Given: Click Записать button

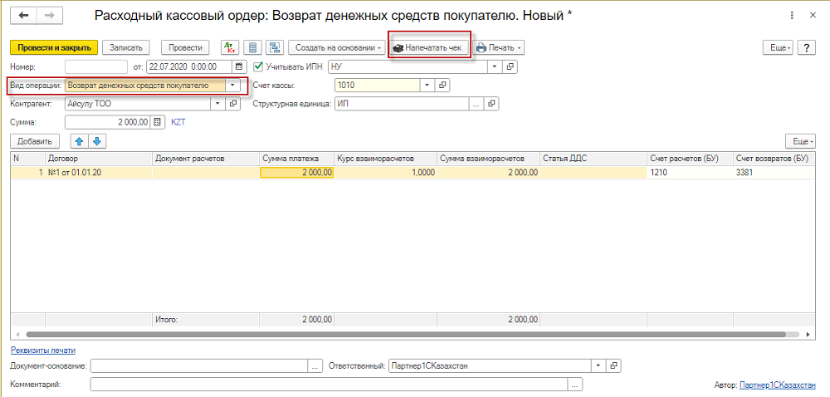Looking at the screenshot, I should [x=126, y=47].
